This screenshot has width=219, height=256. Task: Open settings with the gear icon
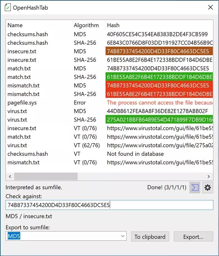click(x=208, y=187)
